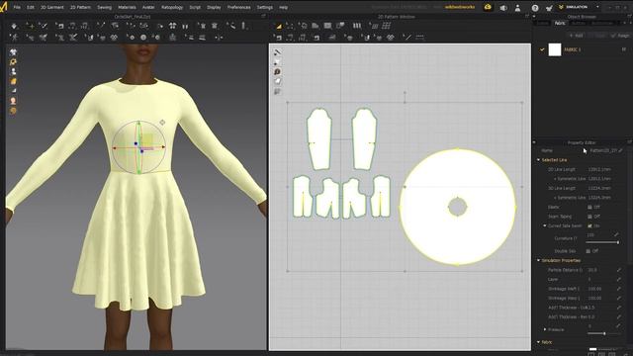Click the edit pencil next to Particle Distance
633x356 pixels.
point(619,270)
